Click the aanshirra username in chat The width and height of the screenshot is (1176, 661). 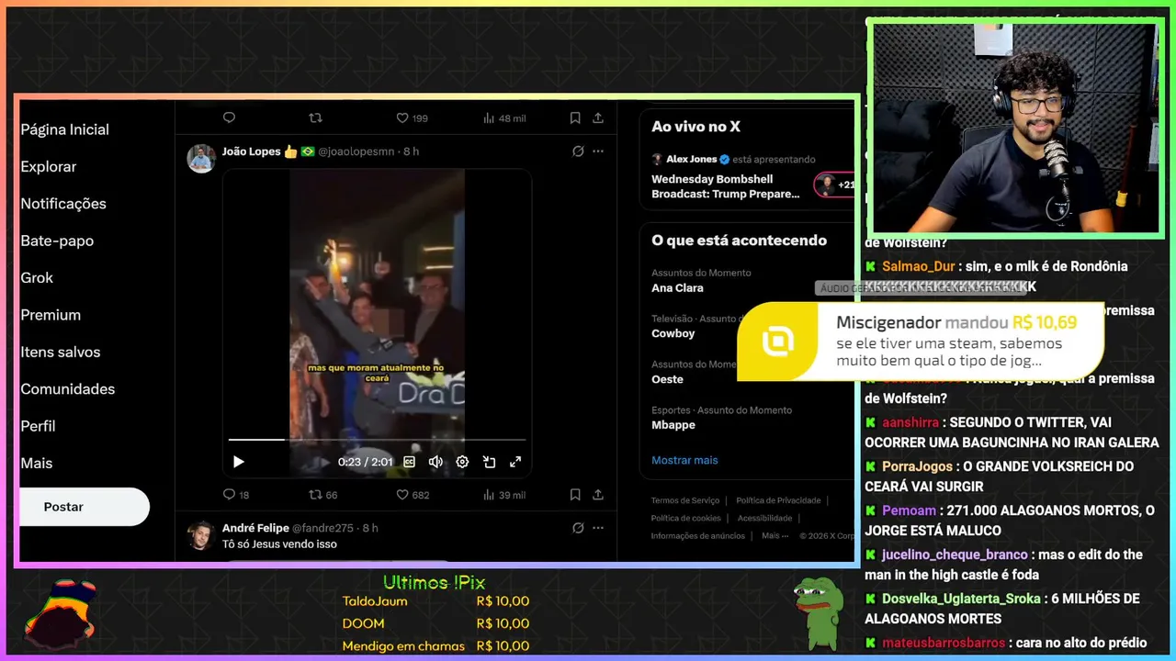click(x=910, y=422)
